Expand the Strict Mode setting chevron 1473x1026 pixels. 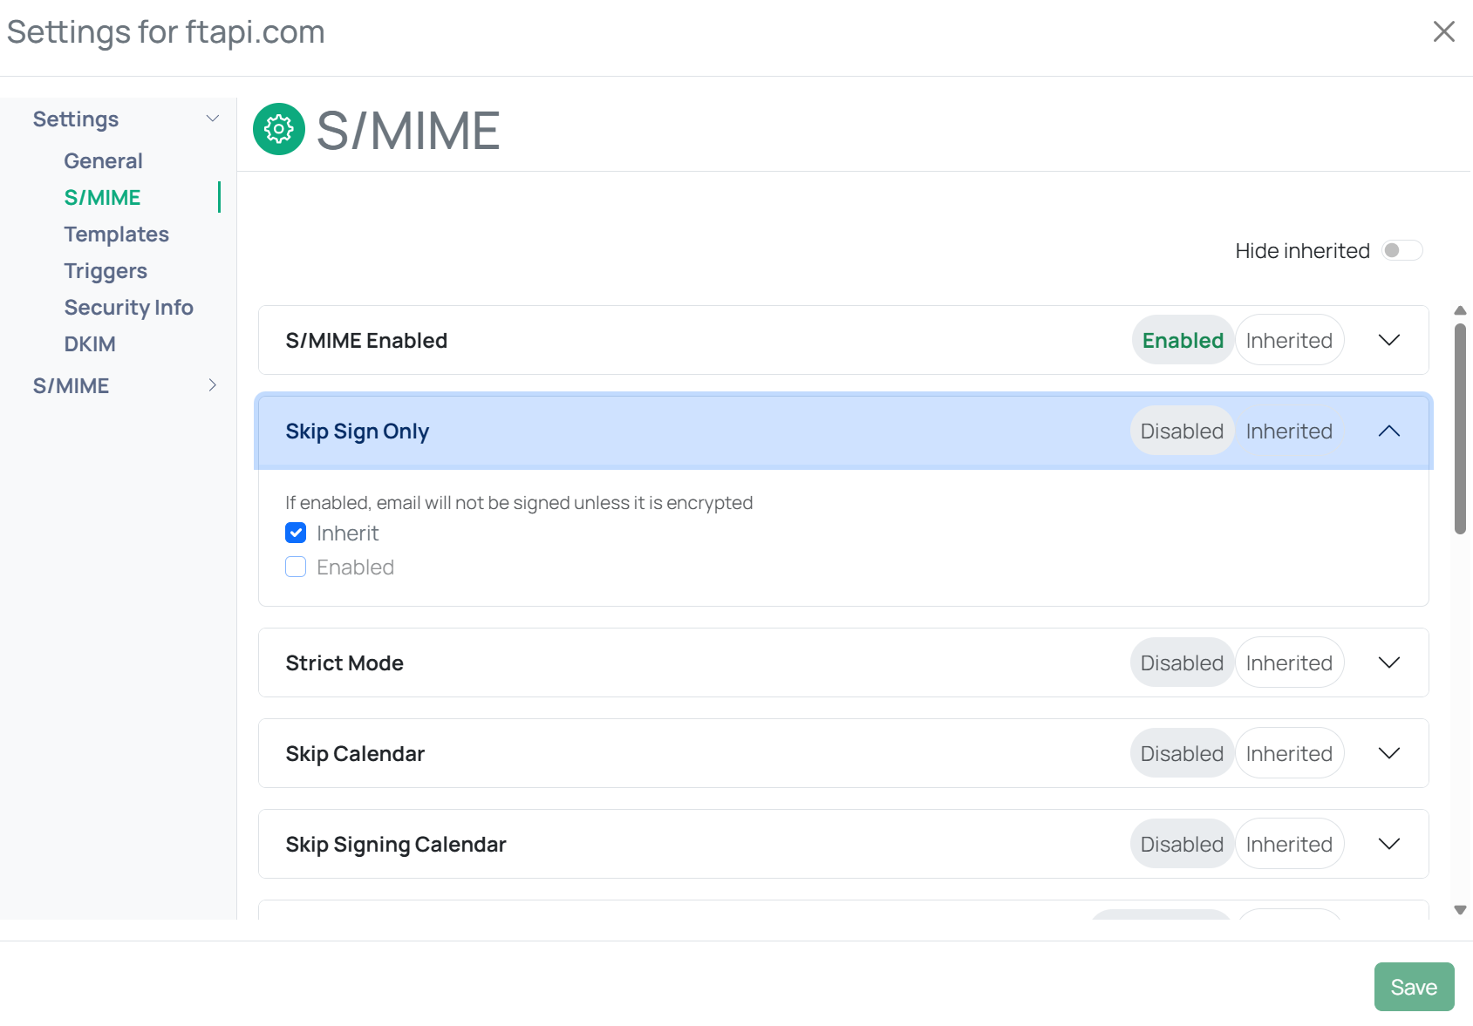[x=1388, y=663]
